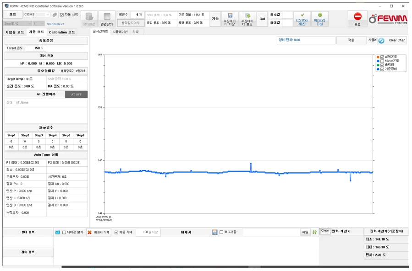Toggle the 자동 삭제 checkbox
This screenshot has height=271, width=412.
pyautogui.click(x=116, y=233)
